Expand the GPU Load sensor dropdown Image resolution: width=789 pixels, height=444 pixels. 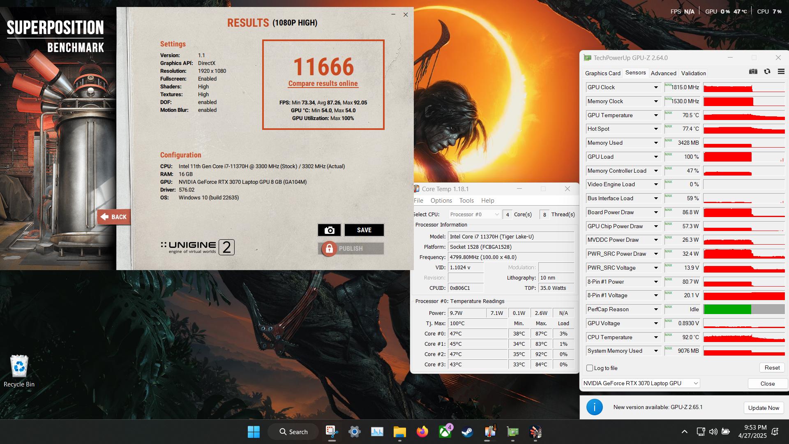point(656,157)
